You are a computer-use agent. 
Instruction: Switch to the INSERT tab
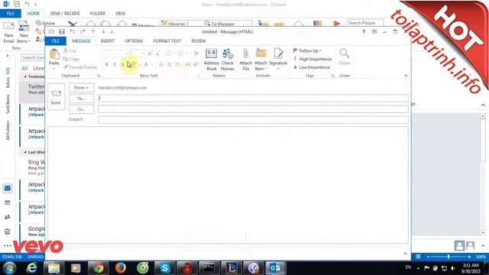(x=108, y=41)
